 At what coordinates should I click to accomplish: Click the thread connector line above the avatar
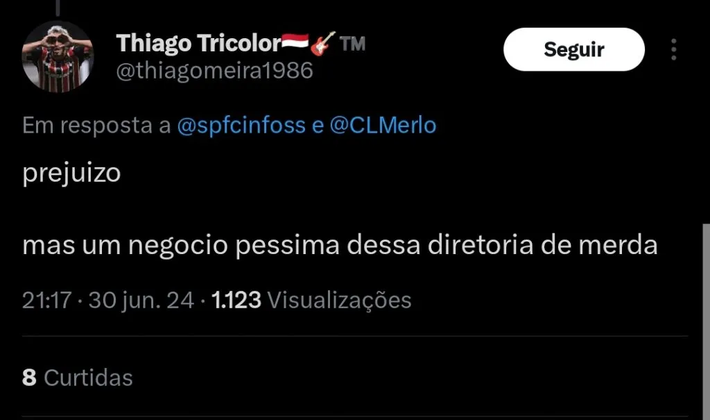point(58,8)
